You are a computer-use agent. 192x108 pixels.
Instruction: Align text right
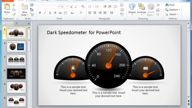tap(100, 13)
